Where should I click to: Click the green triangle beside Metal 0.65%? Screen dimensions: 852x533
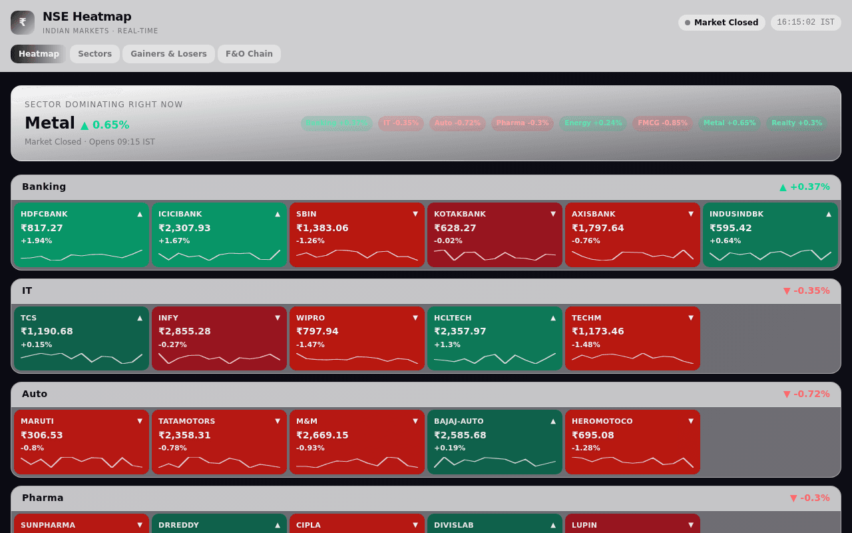tap(85, 125)
